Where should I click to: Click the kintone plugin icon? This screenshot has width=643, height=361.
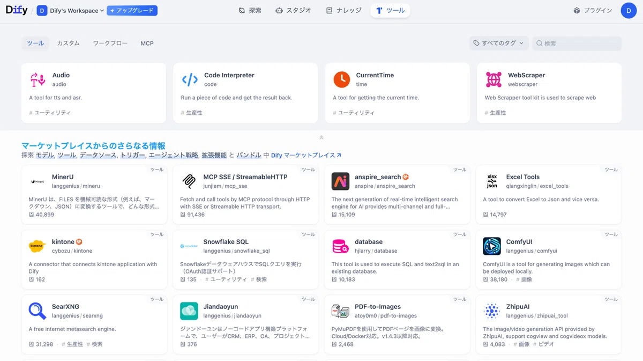[38, 246]
